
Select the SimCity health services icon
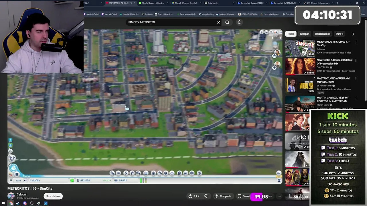166,173
